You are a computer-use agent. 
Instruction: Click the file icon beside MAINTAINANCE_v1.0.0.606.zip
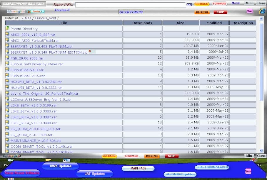coord(7,140)
